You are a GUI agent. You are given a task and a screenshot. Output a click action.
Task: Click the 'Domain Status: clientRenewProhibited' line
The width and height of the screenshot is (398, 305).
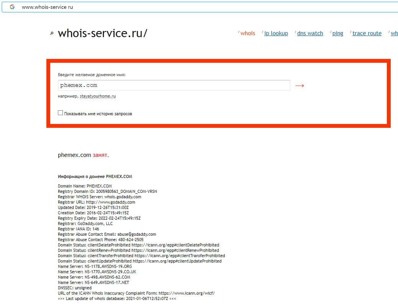[138, 250]
